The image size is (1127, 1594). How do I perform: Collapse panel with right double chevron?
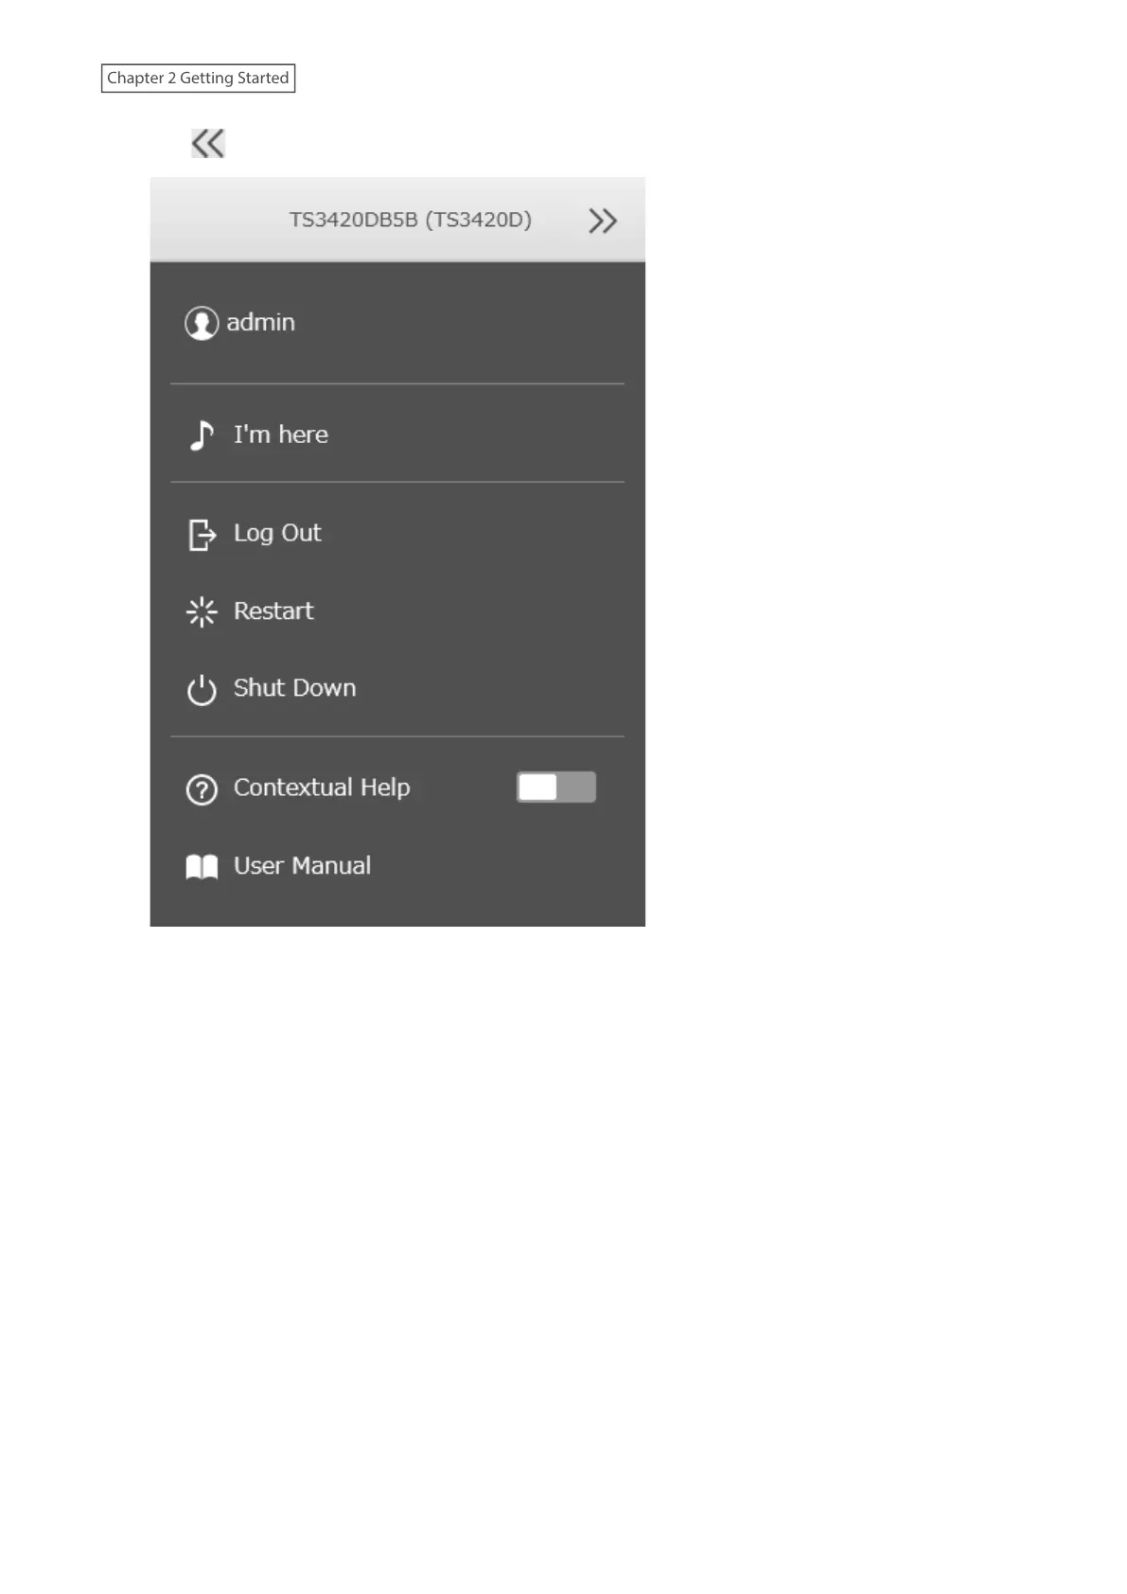click(x=603, y=221)
